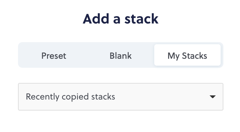Image resolution: width=240 pixels, height=132 pixels.
Task: Choose Preset in the segmented control
Action: pos(54,55)
